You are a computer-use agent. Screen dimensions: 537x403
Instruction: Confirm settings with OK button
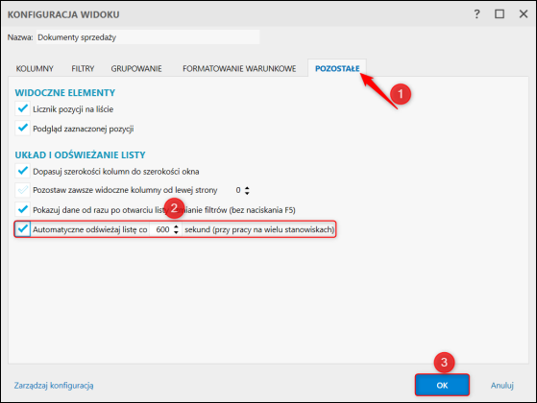point(442,385)
